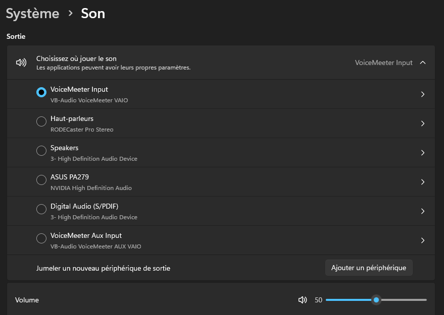Collapse the output device list chevron

tap(423, 62)
